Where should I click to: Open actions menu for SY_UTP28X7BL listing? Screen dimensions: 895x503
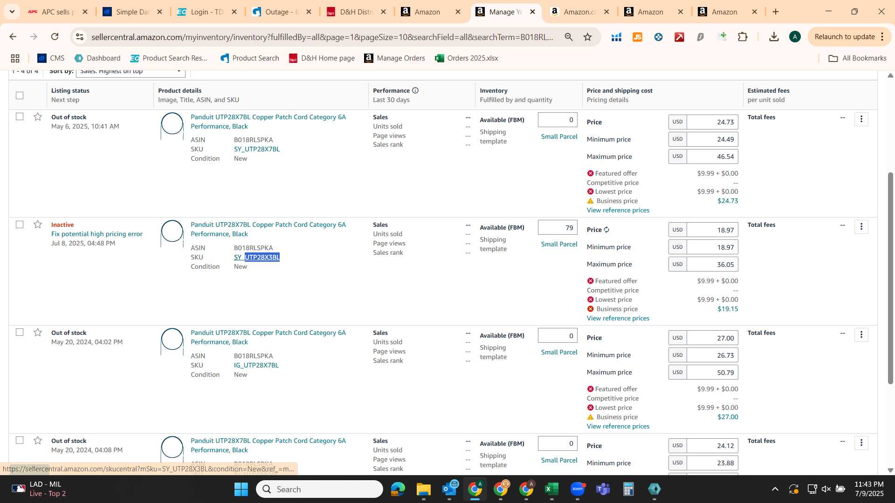pos(861,119)
